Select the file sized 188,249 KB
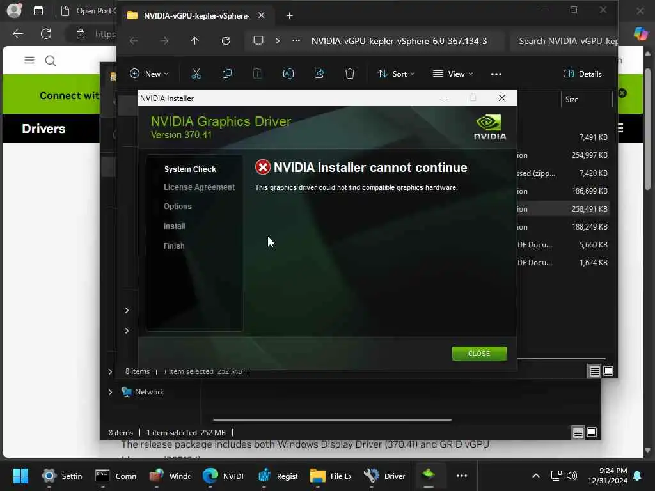This screenshot has height=491, width=655. tap(589, 227)
